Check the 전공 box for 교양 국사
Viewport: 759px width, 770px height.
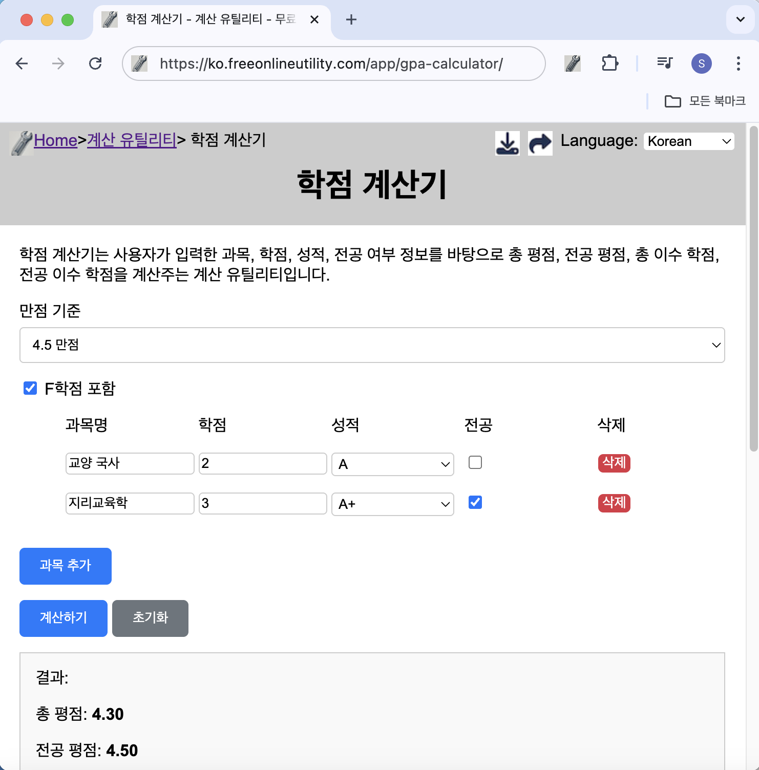(475, 463)
